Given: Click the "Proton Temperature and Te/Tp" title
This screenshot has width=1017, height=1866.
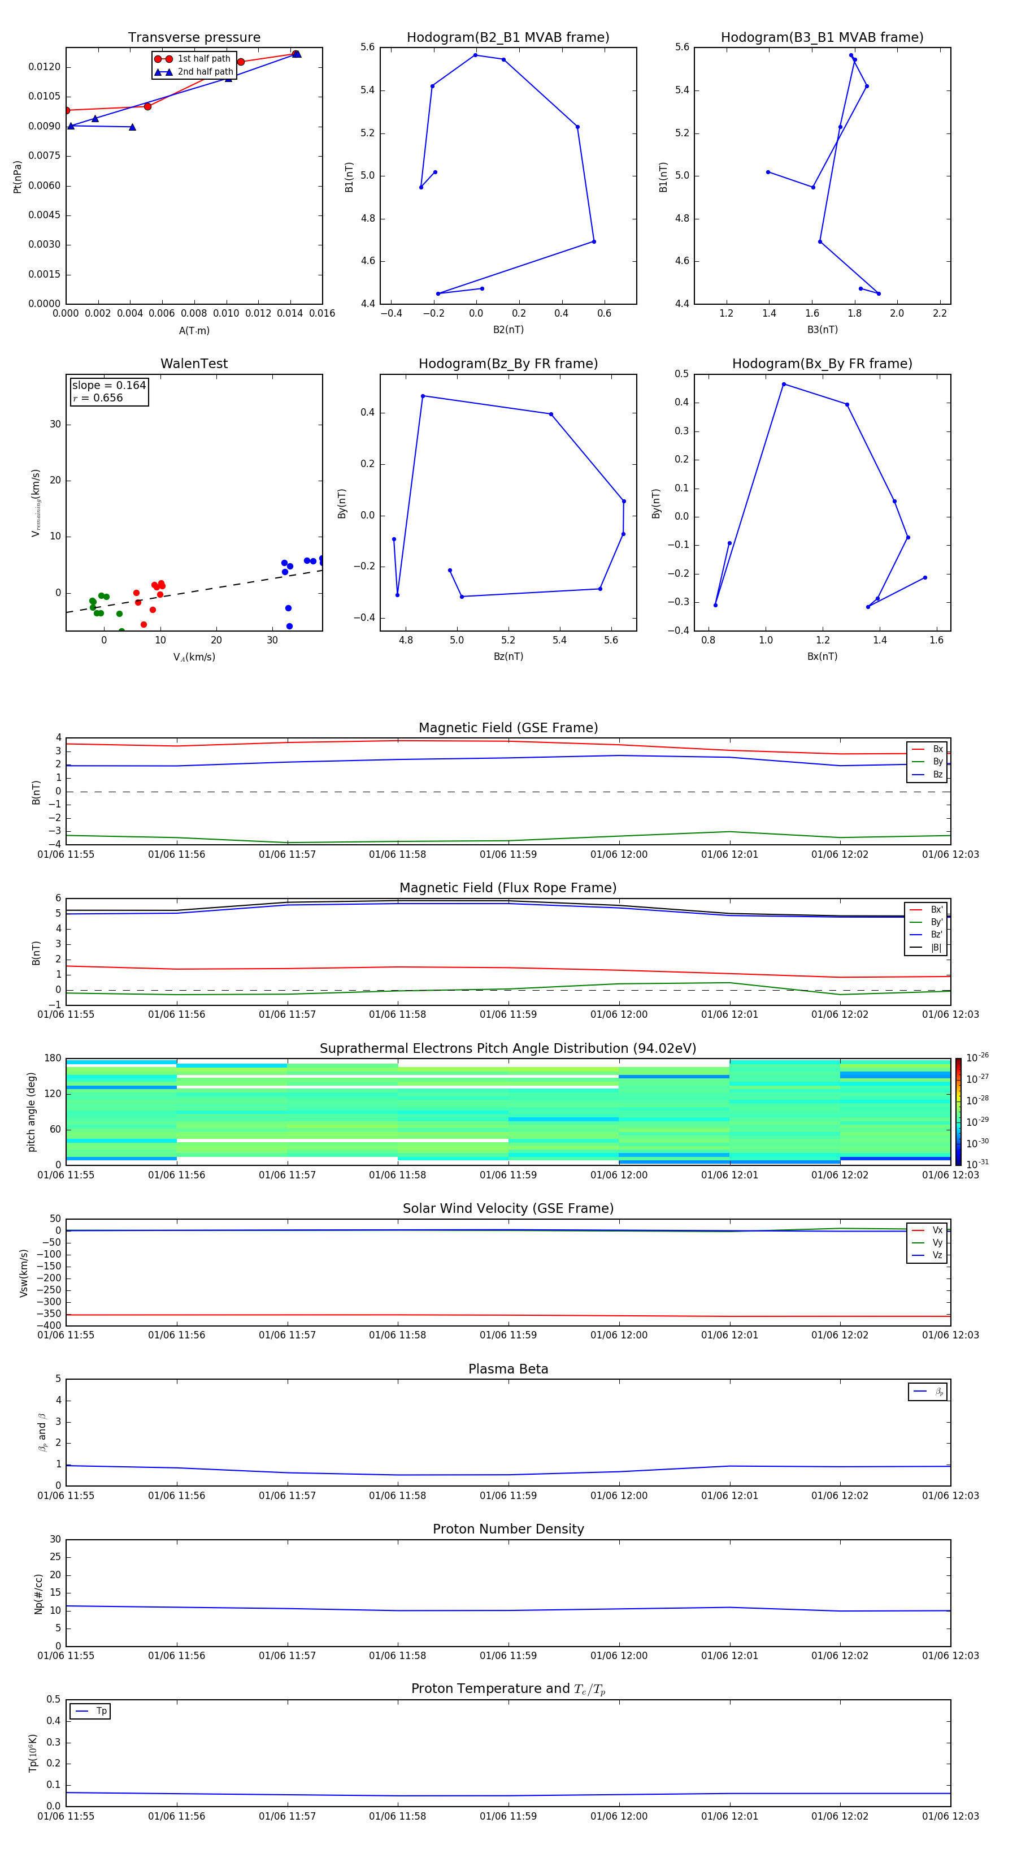Looking at the screenshot, I should click(508, 1689).
